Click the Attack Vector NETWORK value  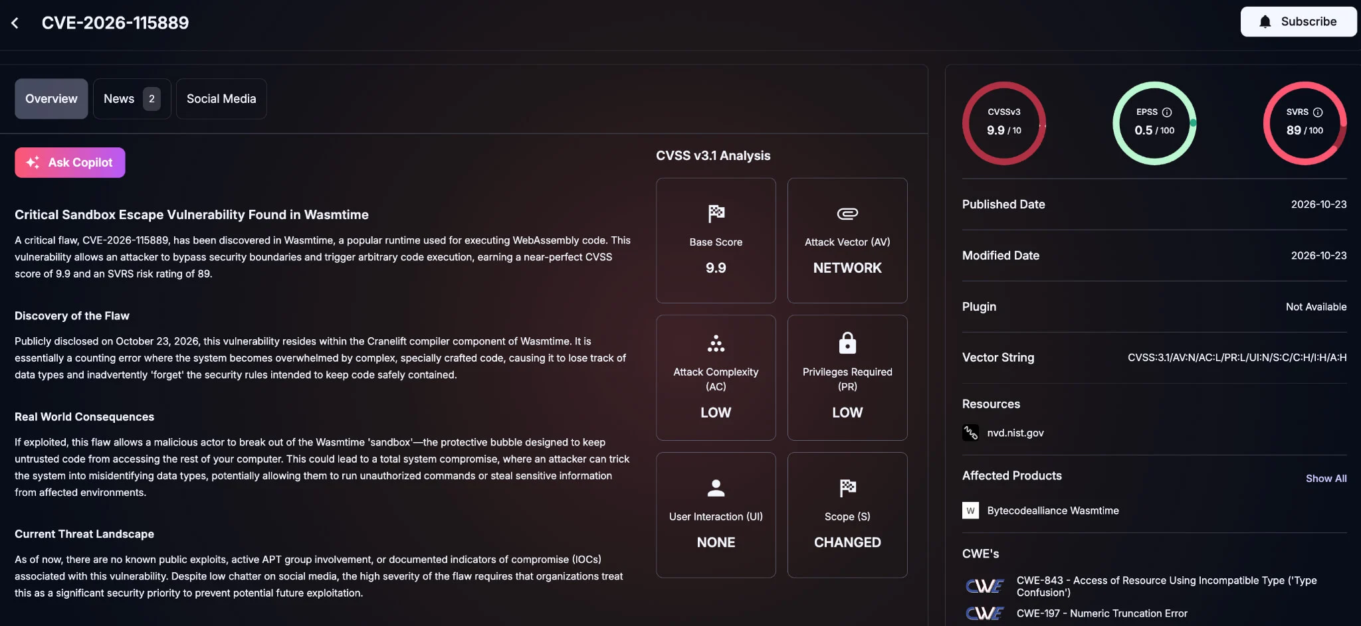(847, 268)
